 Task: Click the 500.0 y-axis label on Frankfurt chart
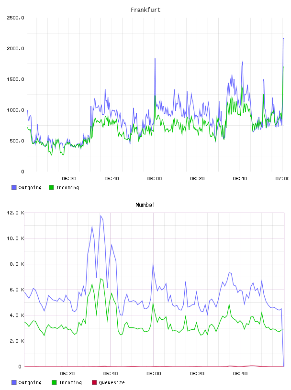pyautogui.click(x=17, y=141)
